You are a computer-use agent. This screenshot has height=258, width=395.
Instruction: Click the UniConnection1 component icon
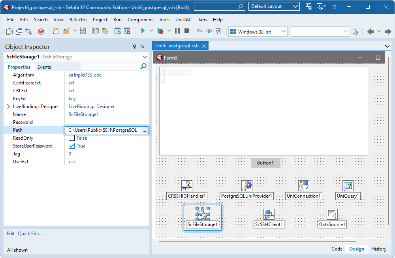(304, 186)
